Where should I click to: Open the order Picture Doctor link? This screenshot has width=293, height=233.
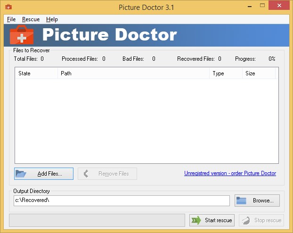coord(230,173)
